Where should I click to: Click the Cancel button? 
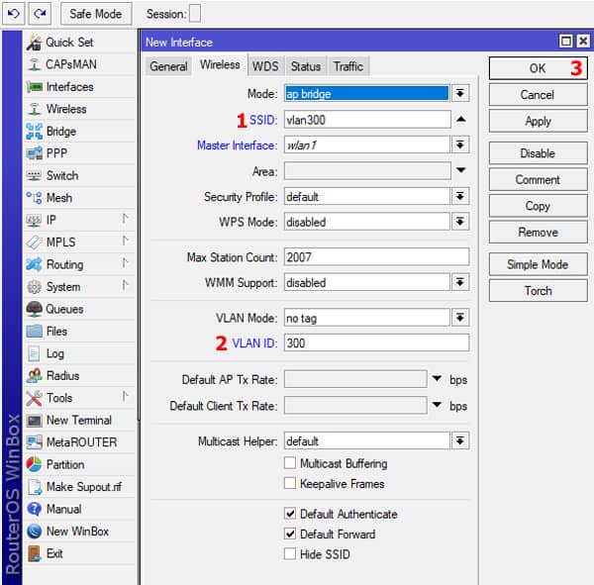point(538,94)
